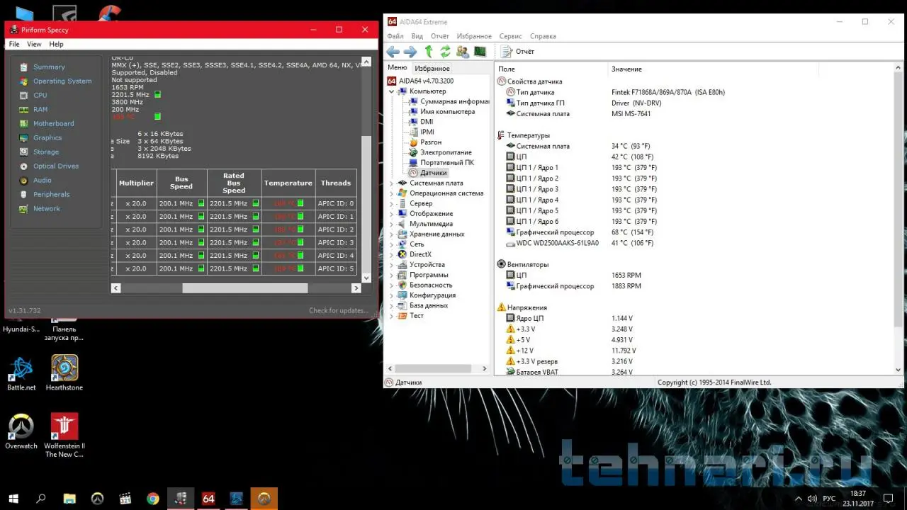Open the Help menu in Speccy
Screen dimensions: 907x510
point(56,44)
